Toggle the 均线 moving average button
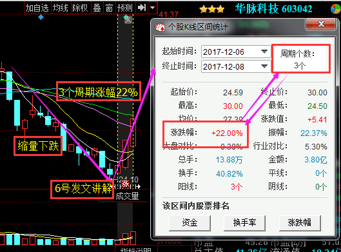The height and width of the screenshot is (252, 341). click(x=61, y=8)
